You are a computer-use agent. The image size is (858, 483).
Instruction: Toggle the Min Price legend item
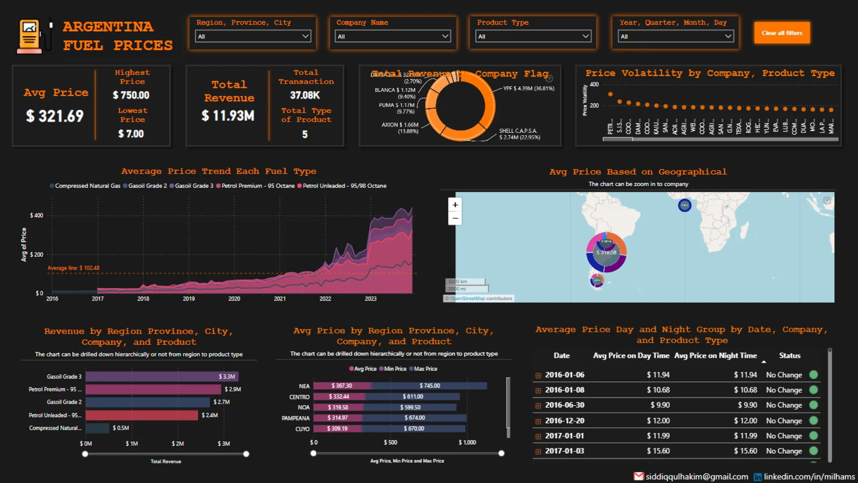(x=393, y=369)
